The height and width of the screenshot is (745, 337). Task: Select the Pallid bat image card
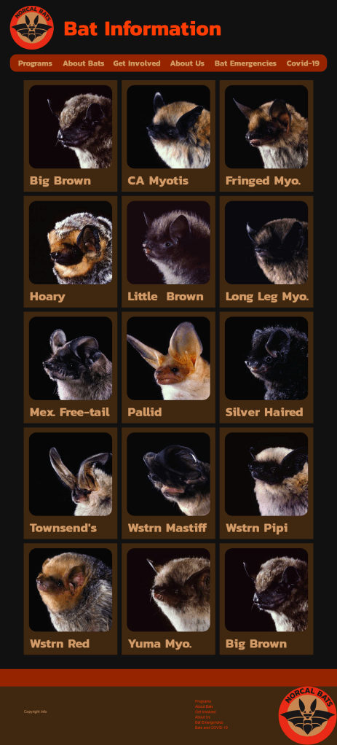pos(169,358)
